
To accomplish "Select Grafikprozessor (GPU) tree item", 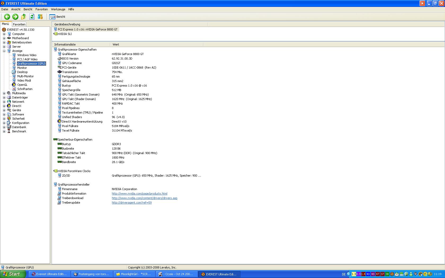I will 31,64.
